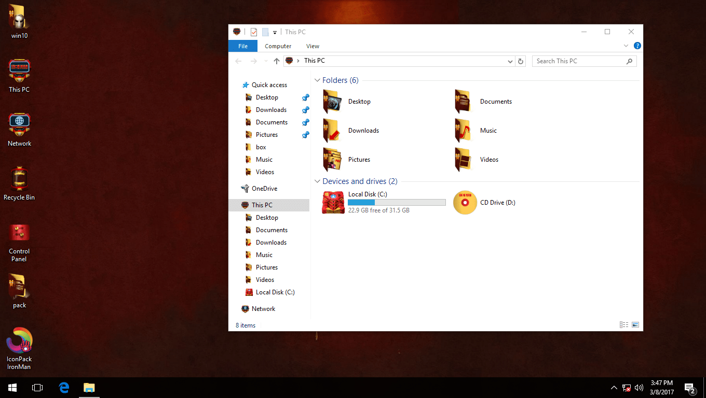
Task: Select Local Disk (C:) Iron Man drive icon
Action: pos(333,202)
